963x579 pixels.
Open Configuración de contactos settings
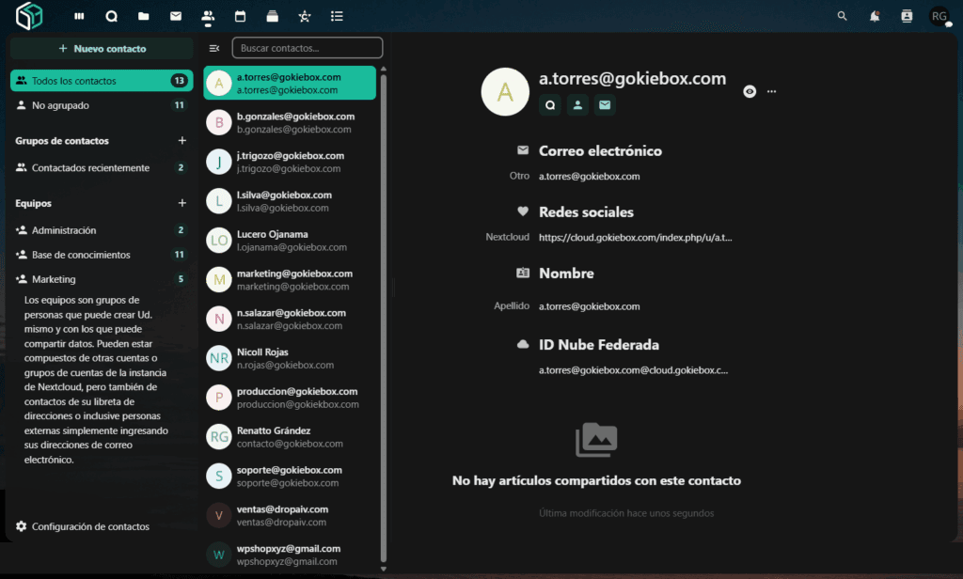(90, 526)
